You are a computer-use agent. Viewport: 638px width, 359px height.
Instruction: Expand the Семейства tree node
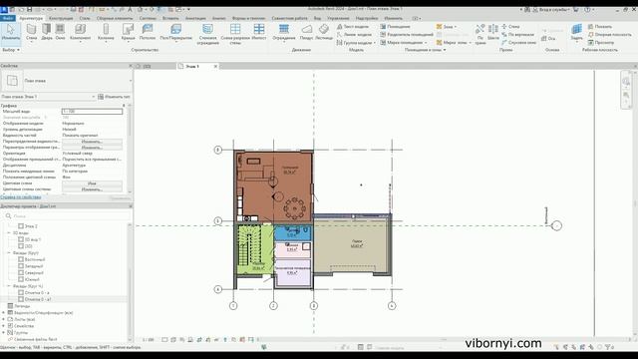click(x=4, y=326)
